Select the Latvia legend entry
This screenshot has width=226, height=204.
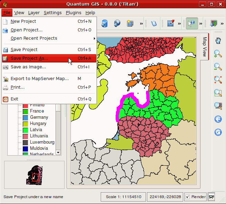(x=36, y=130)
